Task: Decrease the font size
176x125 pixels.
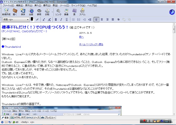Action: [44, 20]
